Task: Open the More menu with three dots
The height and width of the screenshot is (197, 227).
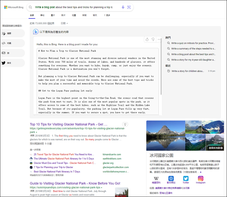Action: pos(107,15)
